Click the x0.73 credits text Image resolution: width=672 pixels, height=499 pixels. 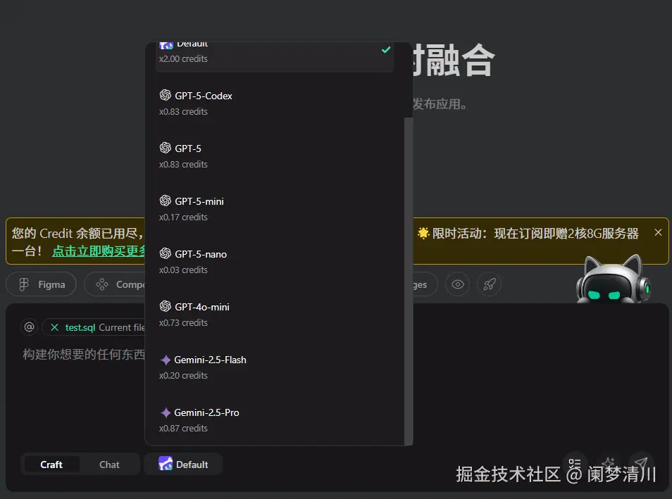183,323
